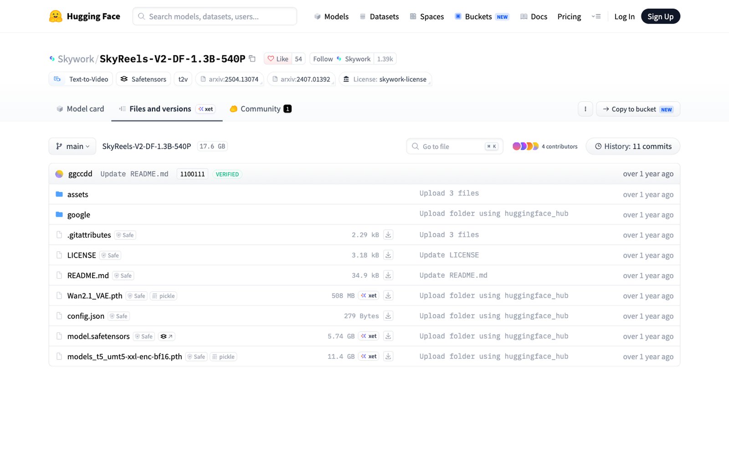Download the README.md file
The width and height of the screenshot is (729, 456).
(x=388, y=275)
